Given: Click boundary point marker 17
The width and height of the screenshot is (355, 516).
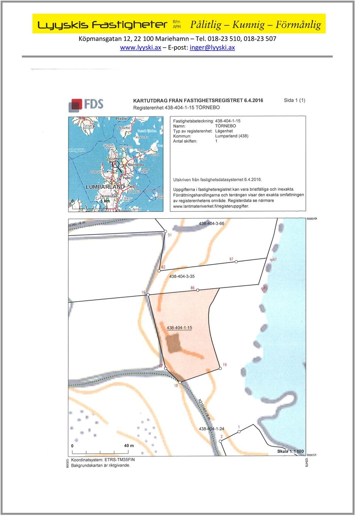Looking at the screenshot, I should pos(165,368).
